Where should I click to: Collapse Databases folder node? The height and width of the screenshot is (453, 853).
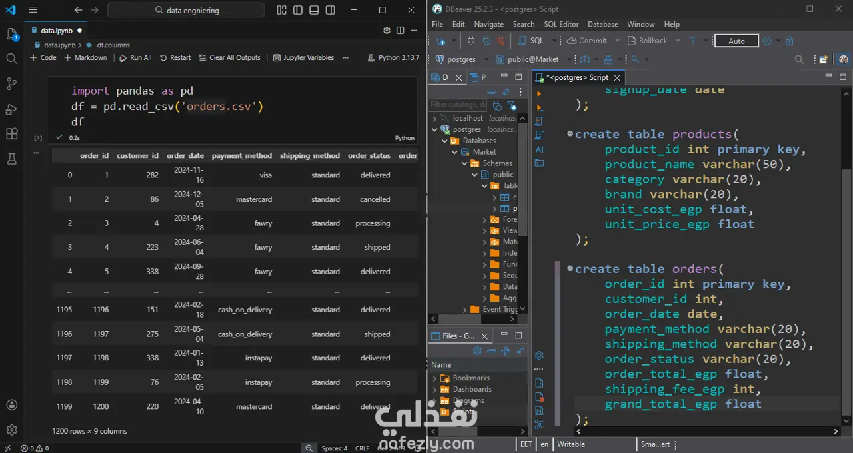445,141
